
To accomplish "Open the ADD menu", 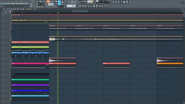I will point(8,3).
